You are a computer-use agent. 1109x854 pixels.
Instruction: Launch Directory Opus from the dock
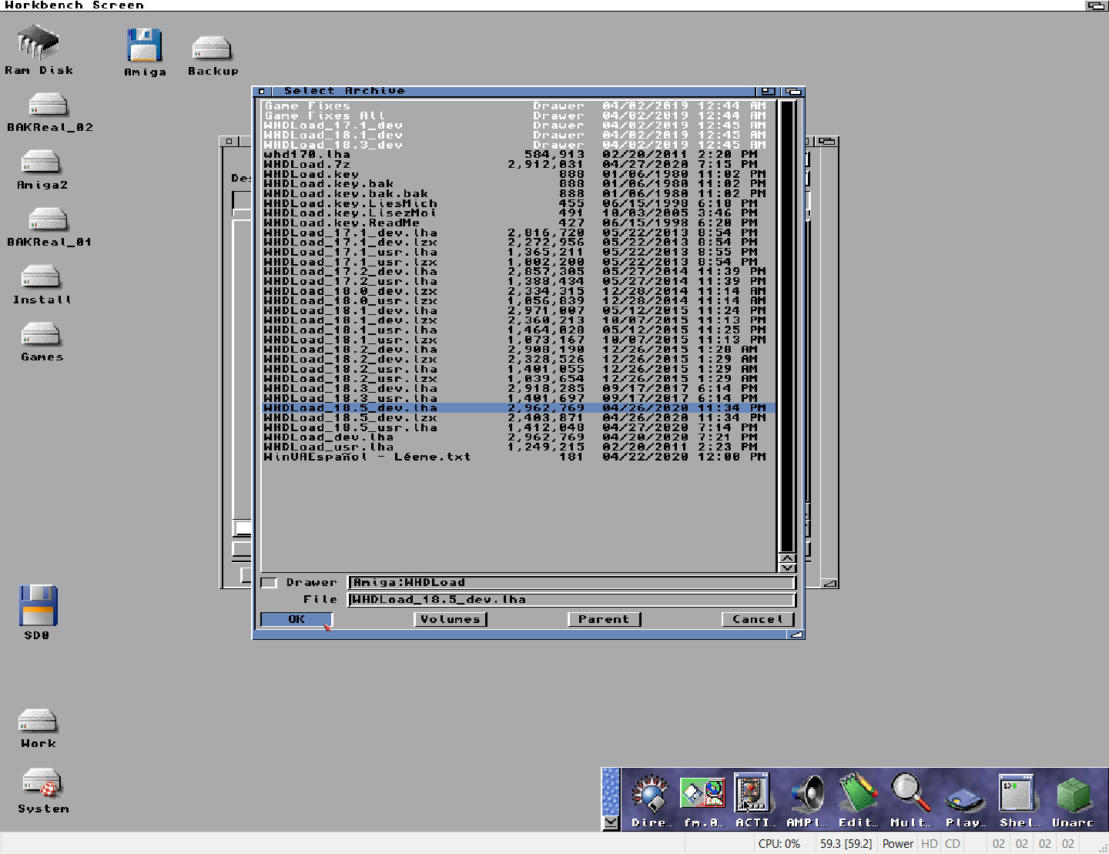pos(652,801)
